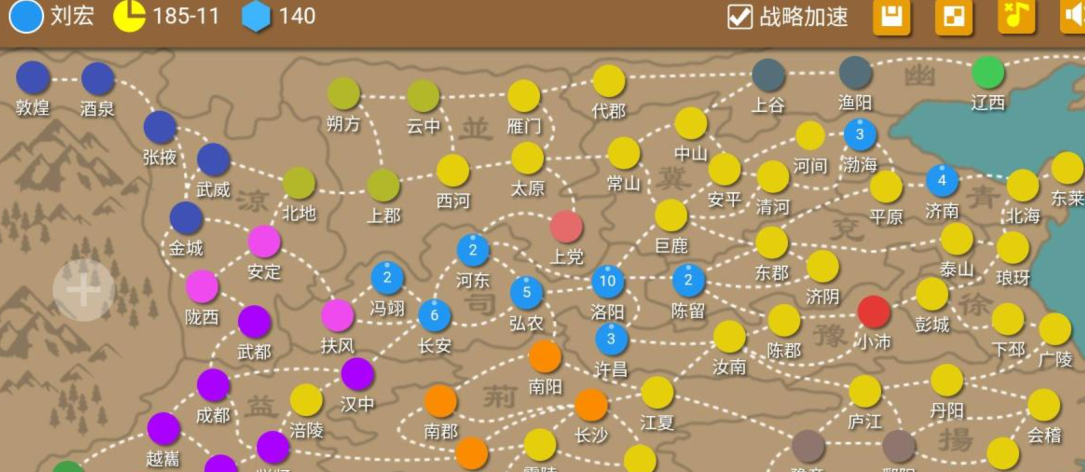Select the 洛阳 city with 10 troops
Image resolution: width=1085 pixels, height=472 pixels.
[x=608, y=280]
